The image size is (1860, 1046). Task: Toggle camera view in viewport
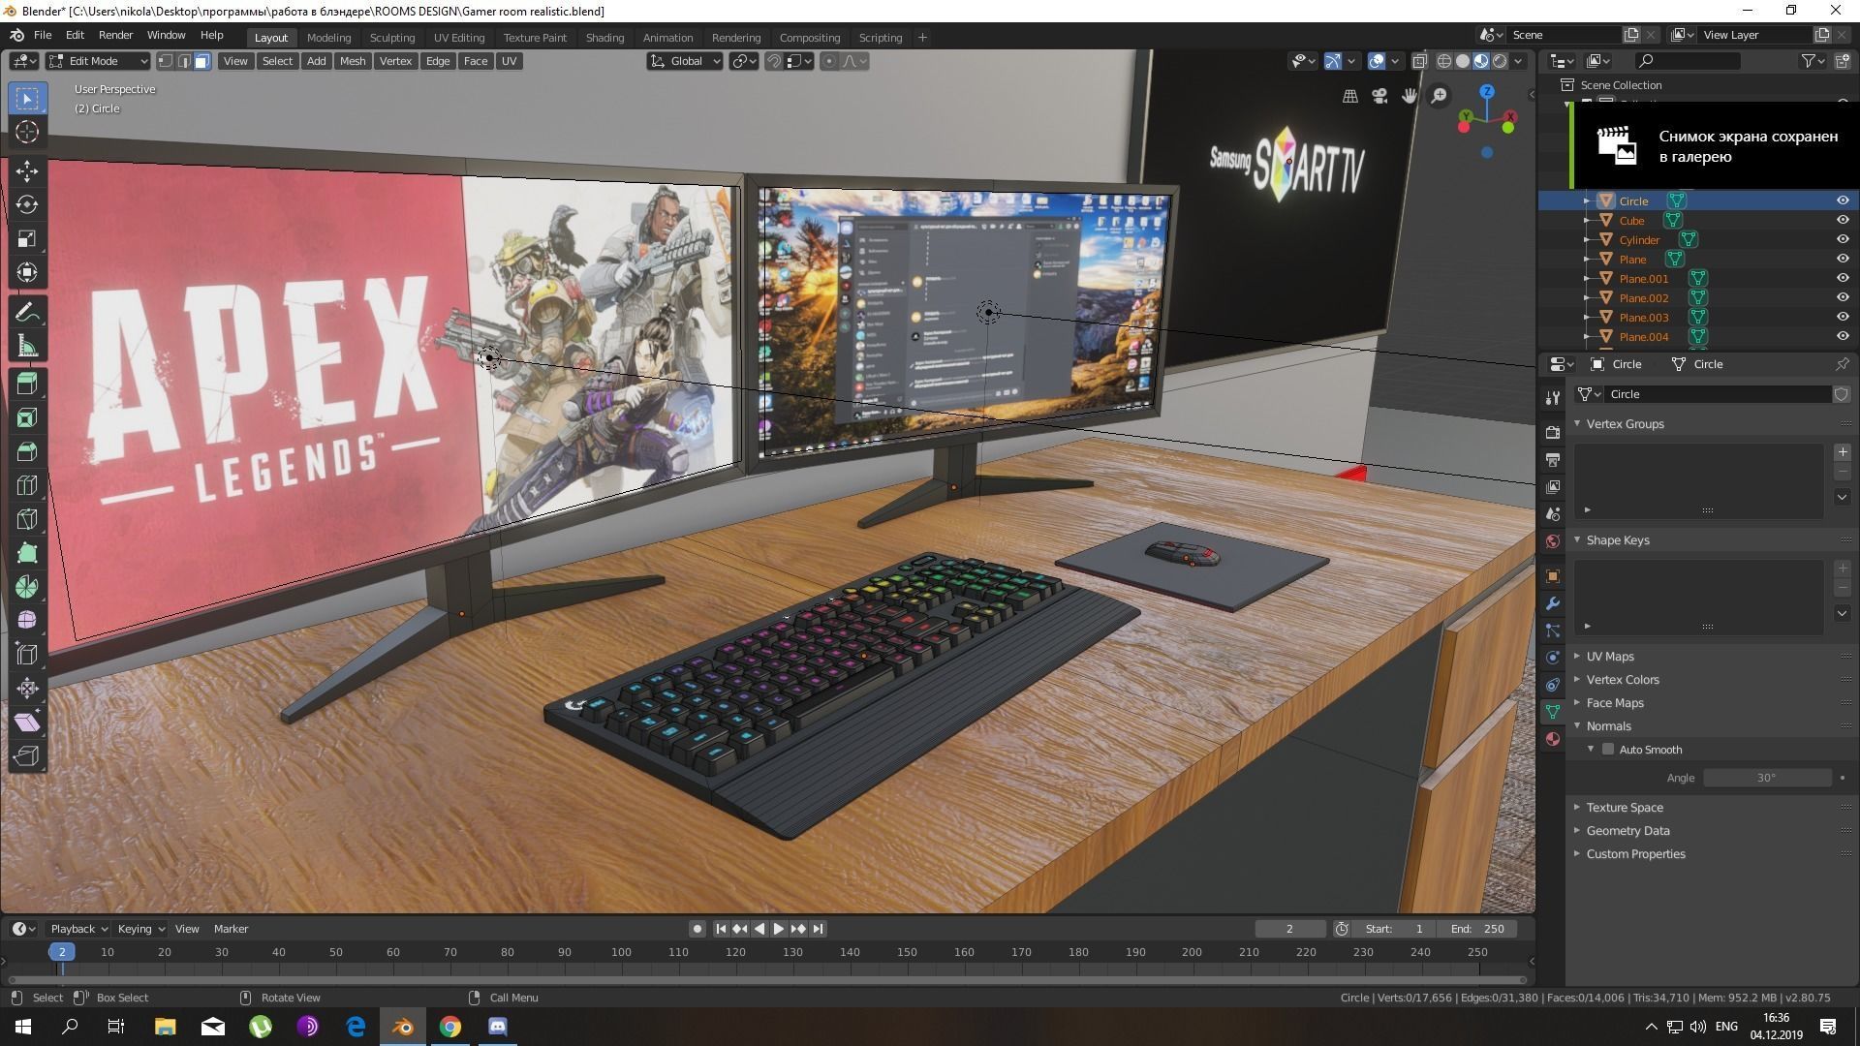(x=1379, y=96)
